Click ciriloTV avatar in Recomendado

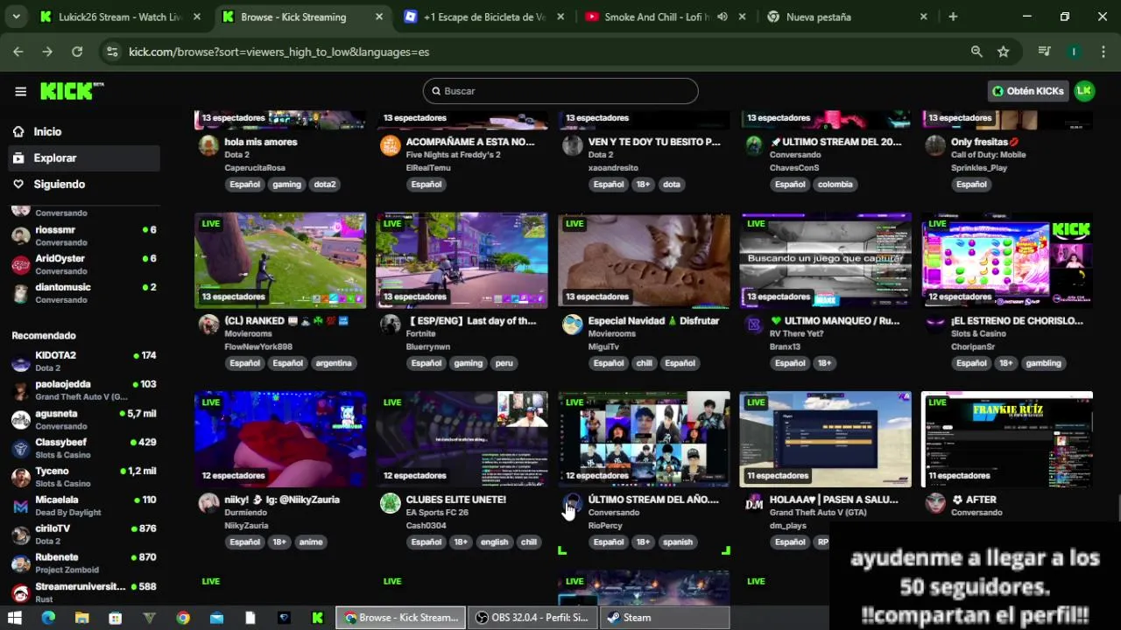coord(21,535)
